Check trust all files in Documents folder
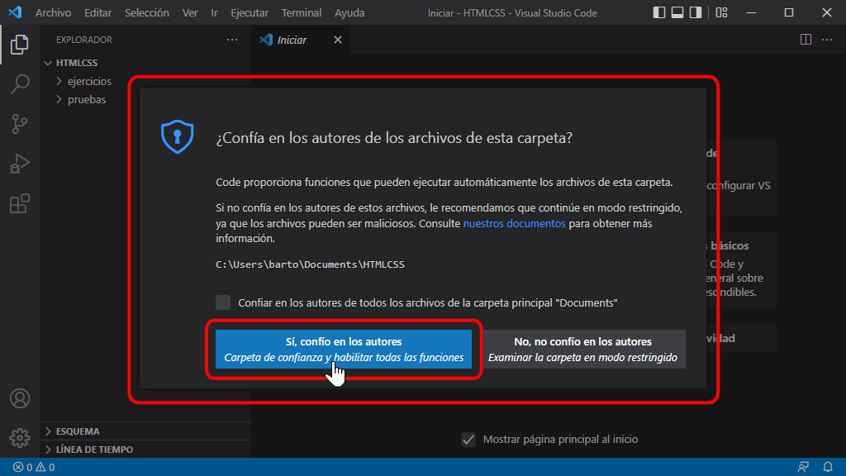Image resolution: width=846 pixels, height=476 pixels. pyautogui.click(x=223, y=302)
